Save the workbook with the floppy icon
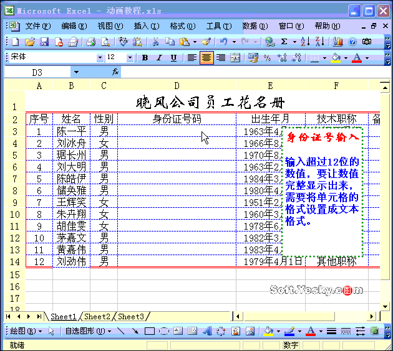 (x=44, y=42)
